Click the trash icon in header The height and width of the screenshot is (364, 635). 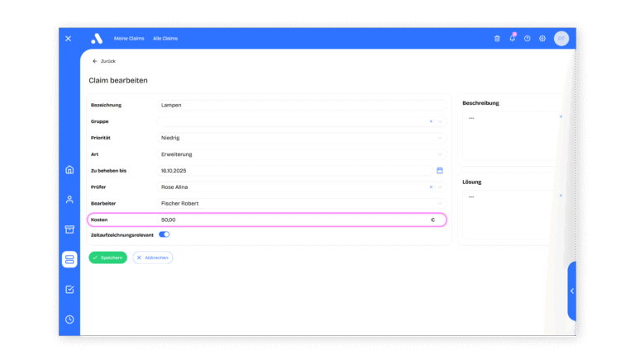point(497,38)
